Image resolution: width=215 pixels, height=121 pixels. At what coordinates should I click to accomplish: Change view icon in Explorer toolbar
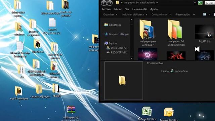coord(205,14)
